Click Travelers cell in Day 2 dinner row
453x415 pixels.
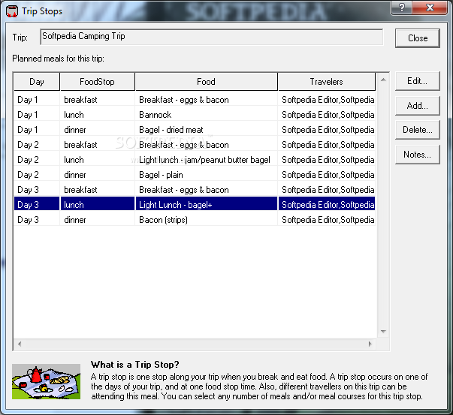coord(327,175)
